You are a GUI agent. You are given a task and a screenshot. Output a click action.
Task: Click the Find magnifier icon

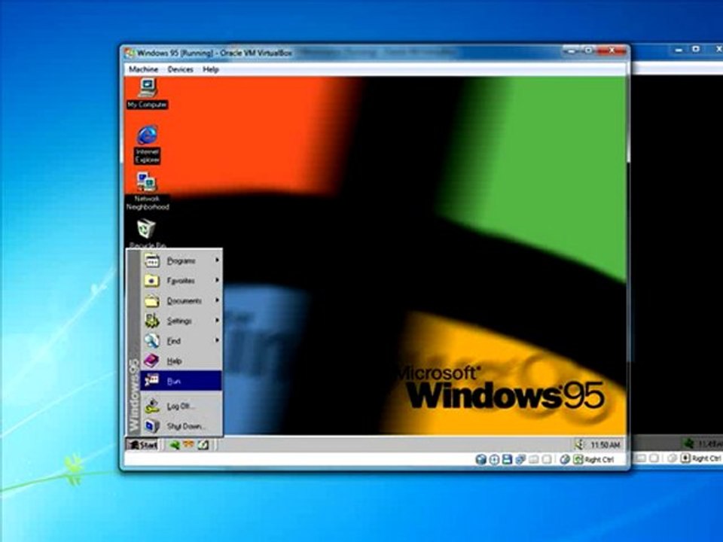coord(151,341)
